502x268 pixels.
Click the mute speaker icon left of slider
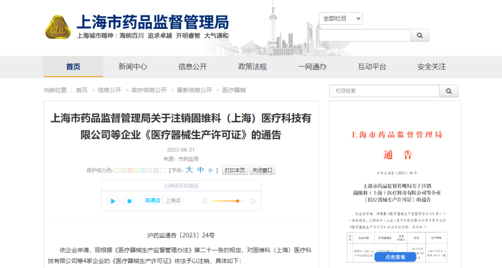pos(205,201)
